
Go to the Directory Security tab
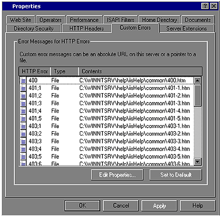[x=34, y=29]
